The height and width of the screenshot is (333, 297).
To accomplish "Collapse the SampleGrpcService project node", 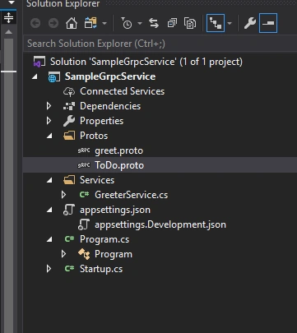I will click(35, 76).
